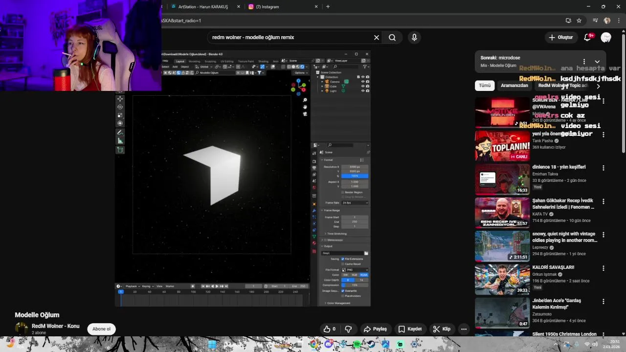626x352 pixels.
Task: Open the Modifiers wrench properties icon
Action: click(x=314, y=211)
